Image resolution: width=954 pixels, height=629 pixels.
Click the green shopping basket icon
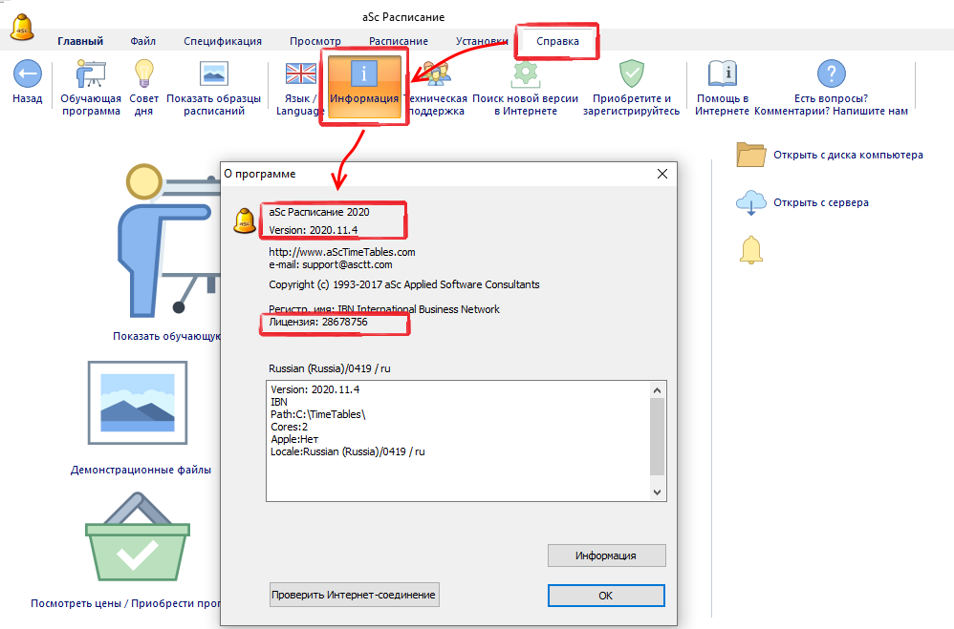click(138, 537)
